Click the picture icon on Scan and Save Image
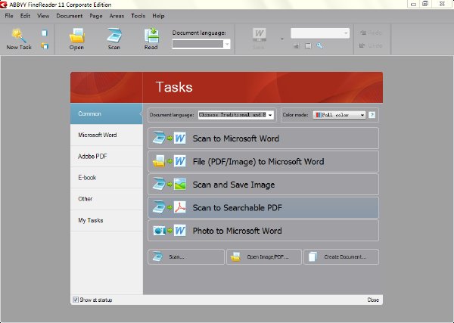This screenshot has height=323, width=454. 180,185
